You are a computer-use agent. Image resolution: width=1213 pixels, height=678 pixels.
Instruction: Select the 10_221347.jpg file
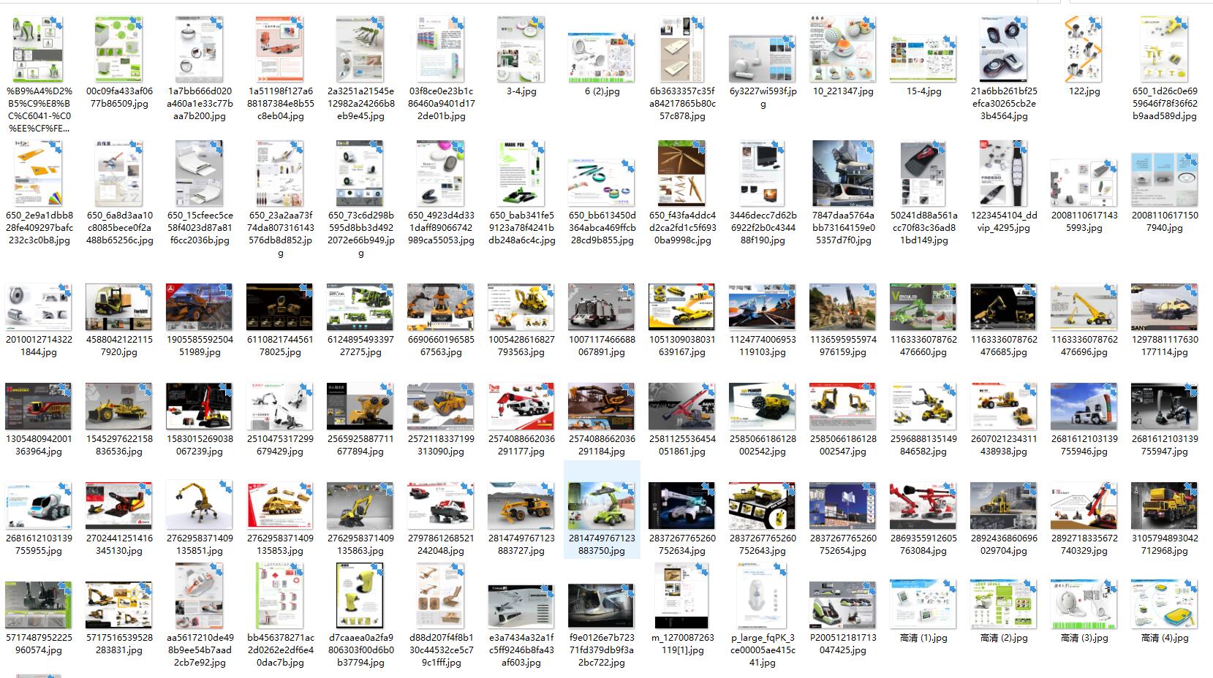pyautogui.click(x=842, y=50)
